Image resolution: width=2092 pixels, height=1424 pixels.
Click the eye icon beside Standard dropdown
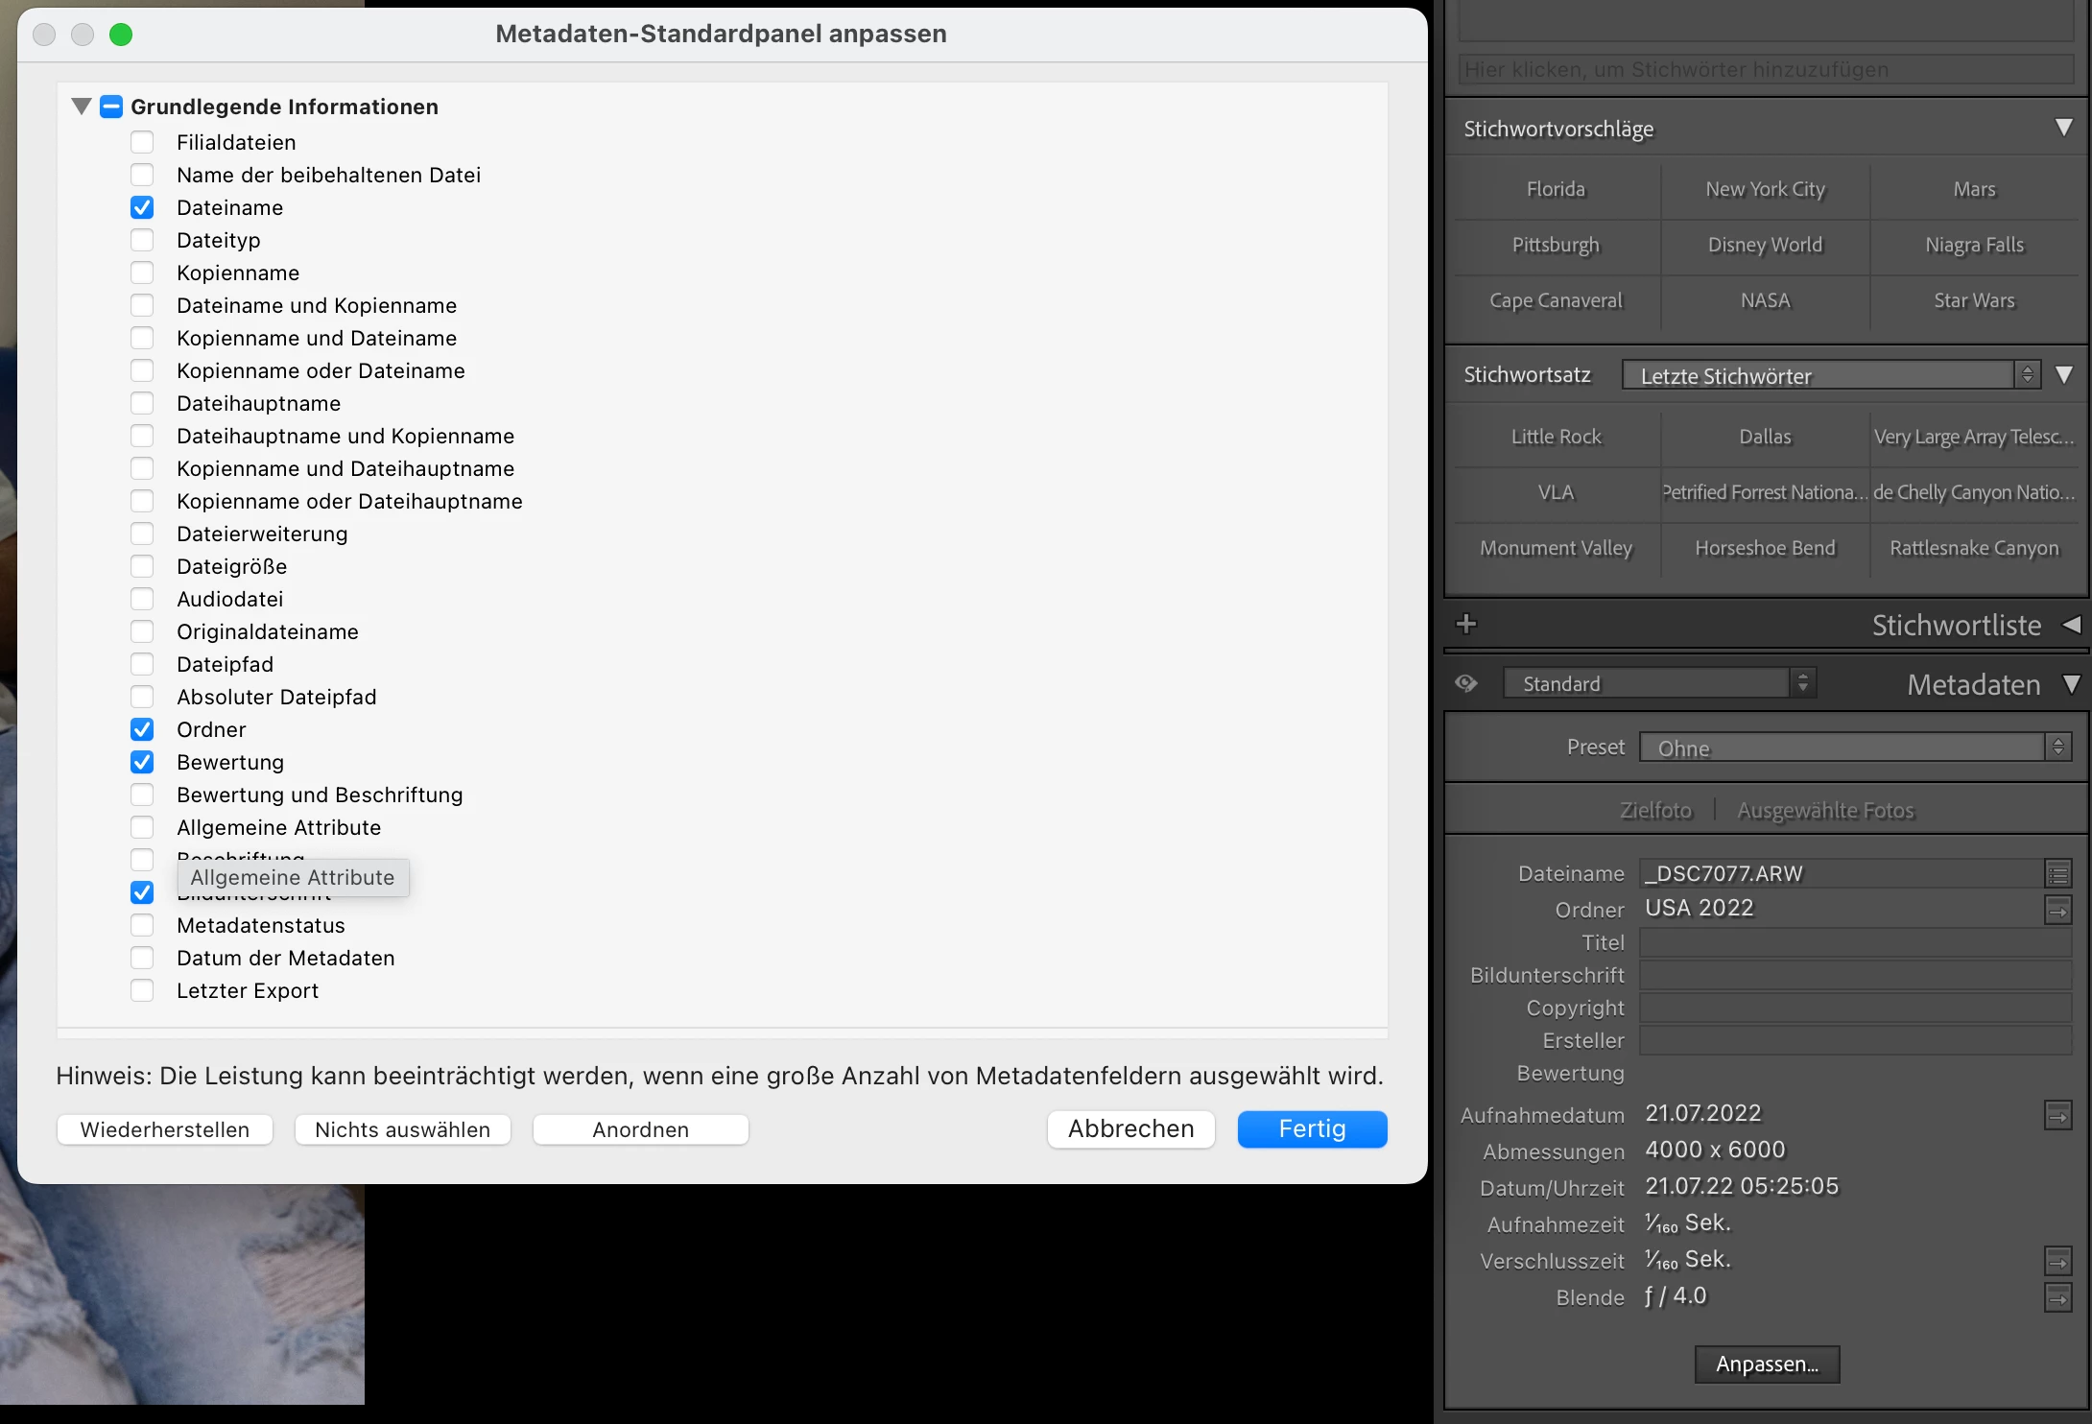tap(1465, 683)
